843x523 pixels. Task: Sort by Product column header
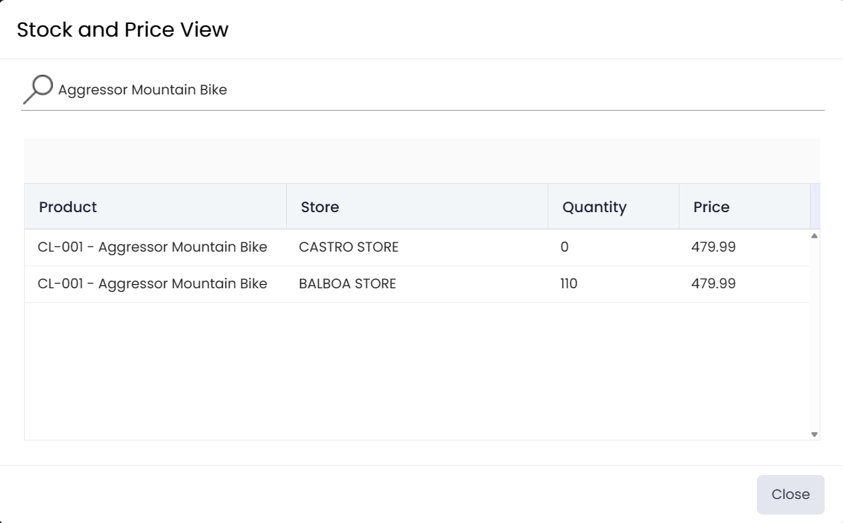68,207
